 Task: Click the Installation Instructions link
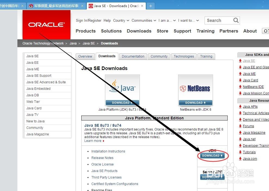(x=108, y=151)
